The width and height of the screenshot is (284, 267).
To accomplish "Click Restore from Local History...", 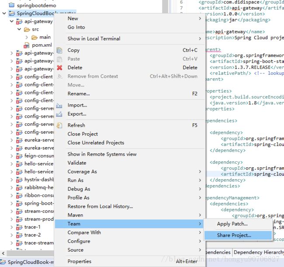I will click(100, 206).
